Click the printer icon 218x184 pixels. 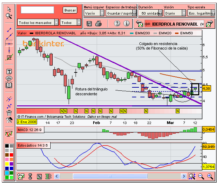[98, 24]
